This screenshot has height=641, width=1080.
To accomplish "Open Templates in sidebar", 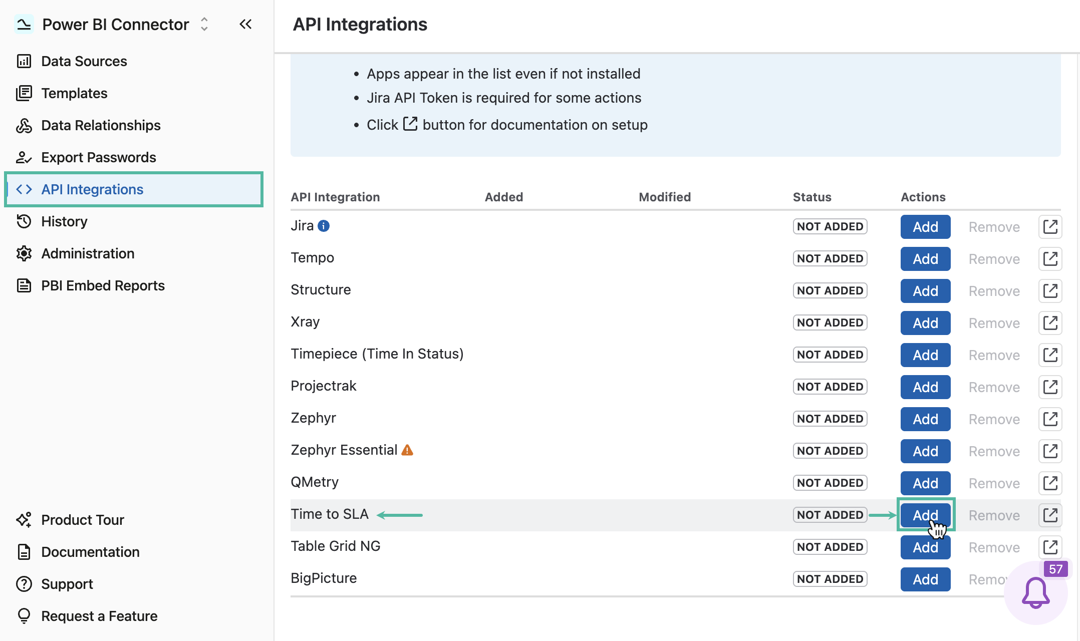I will (74, 93).
